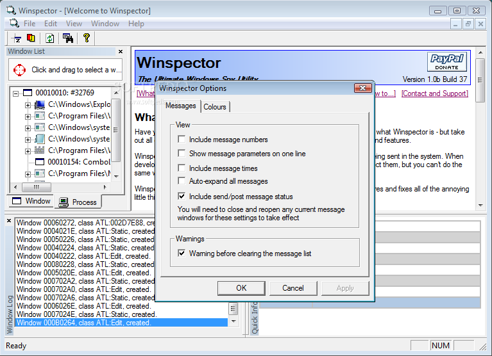Click the find window binoculars toolbar icon
492x356 pixels.
coord(68,38)
